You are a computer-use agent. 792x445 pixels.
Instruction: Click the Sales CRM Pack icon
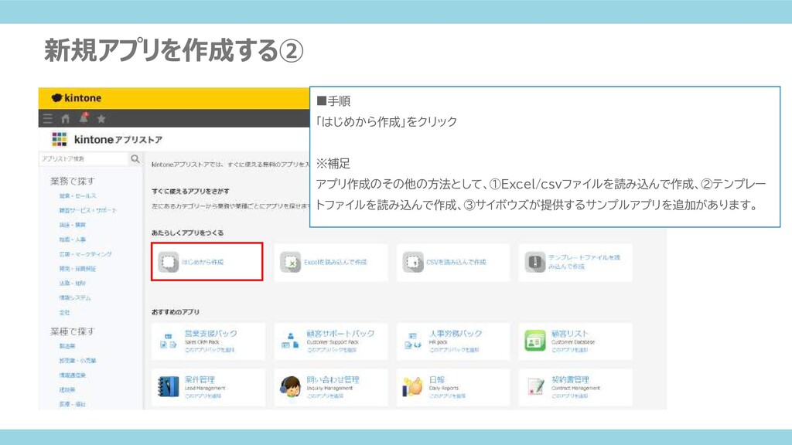click(x=168, y=341)
